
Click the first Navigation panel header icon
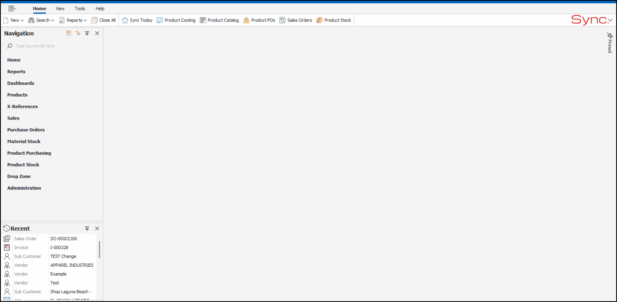(x=68, y=33)
